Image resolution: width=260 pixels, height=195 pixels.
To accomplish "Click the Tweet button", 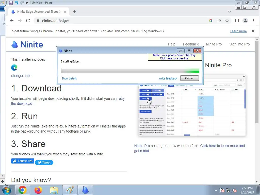I will 44,162.
